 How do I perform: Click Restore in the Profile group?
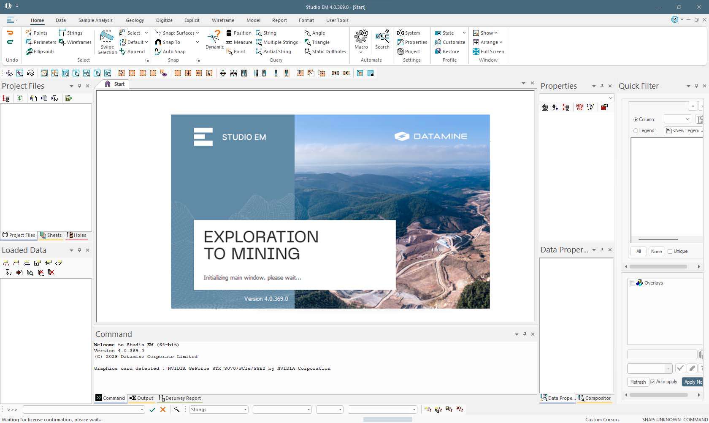pyautogui.click(x=447, y=51)
